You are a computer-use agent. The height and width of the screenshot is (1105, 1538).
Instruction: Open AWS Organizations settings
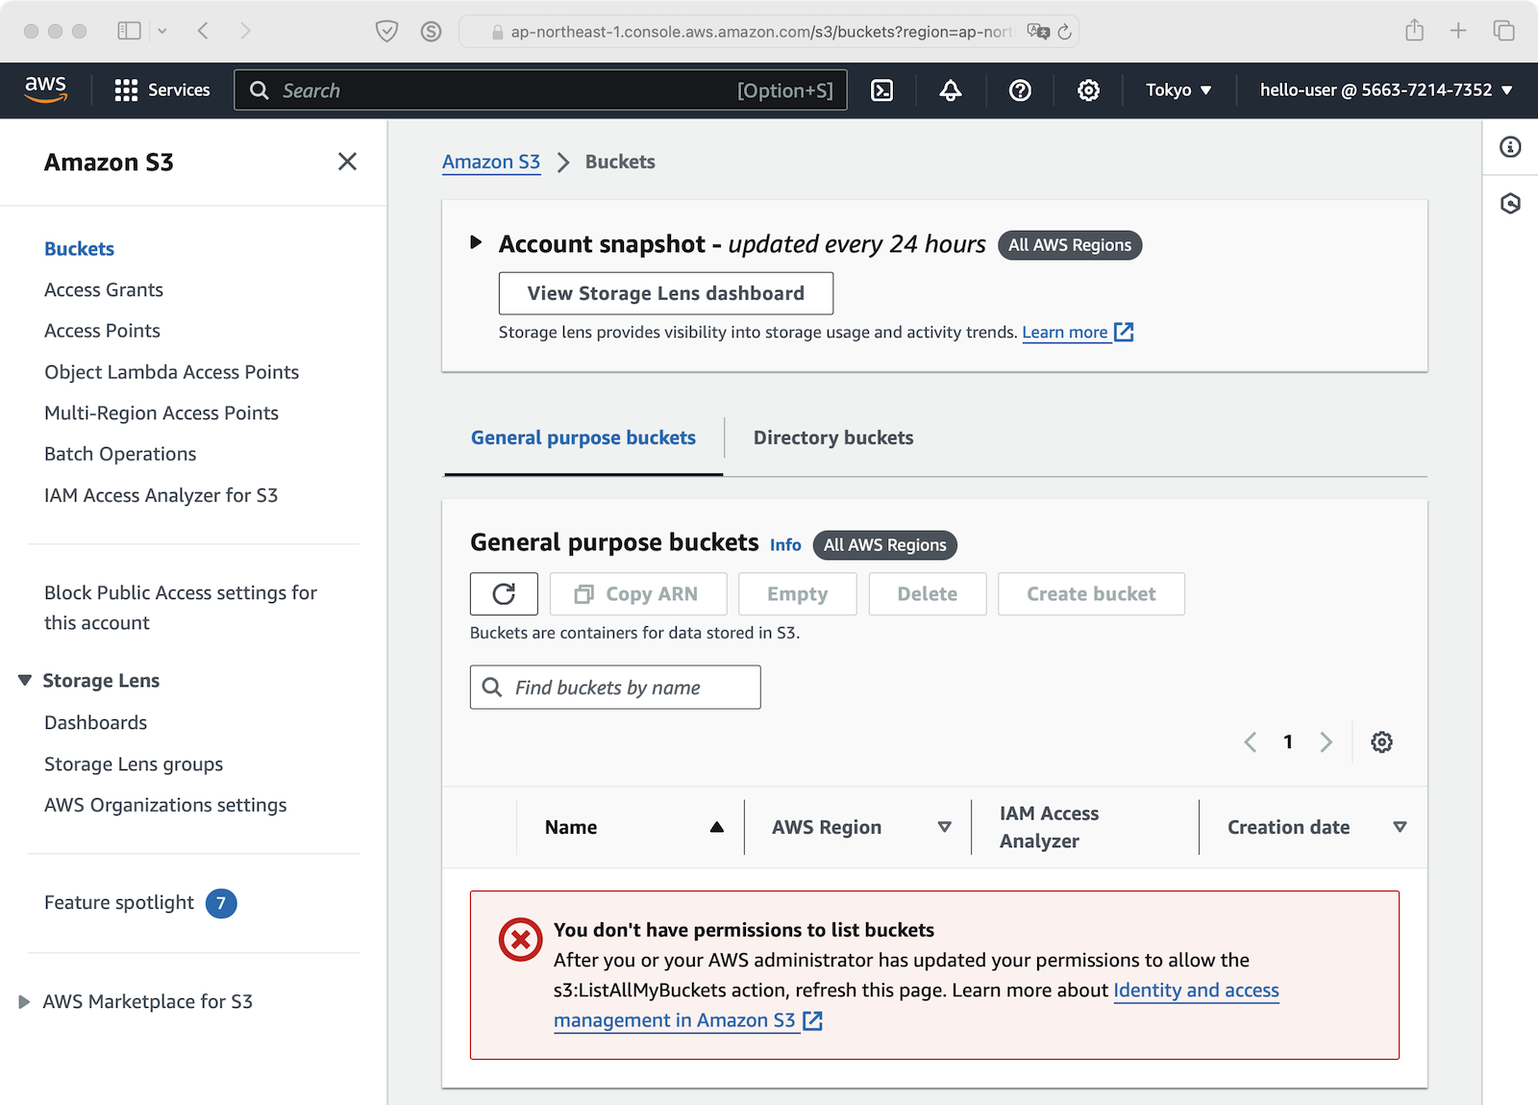(165, 805)
